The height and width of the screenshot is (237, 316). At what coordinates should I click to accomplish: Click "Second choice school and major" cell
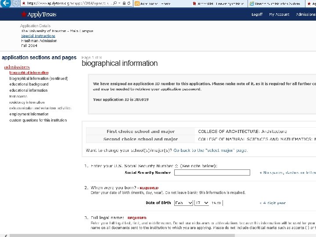[x=140, y=139]
